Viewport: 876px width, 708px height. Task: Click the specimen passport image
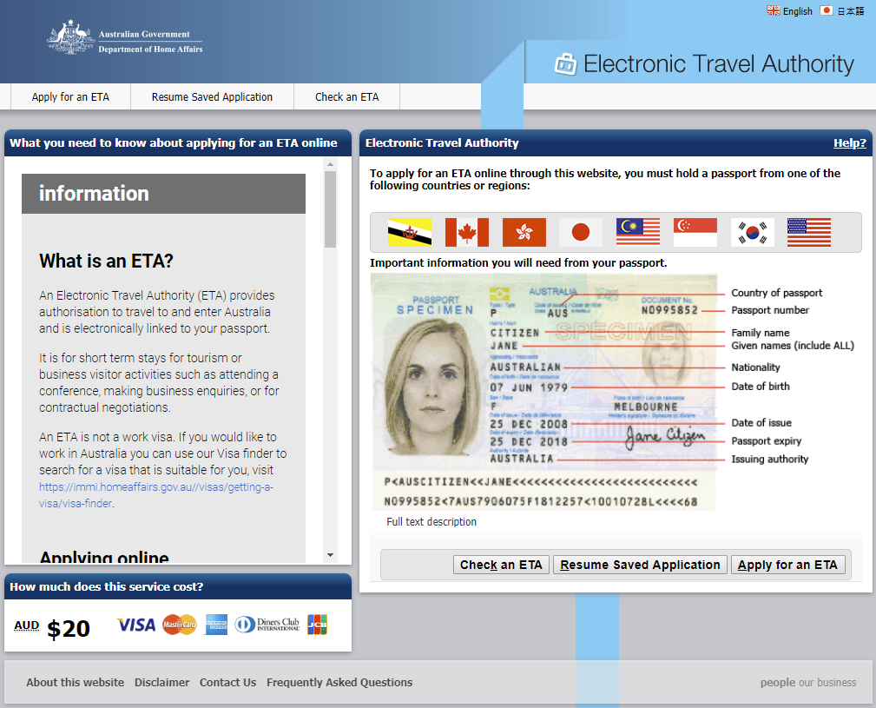coord(544,392)
